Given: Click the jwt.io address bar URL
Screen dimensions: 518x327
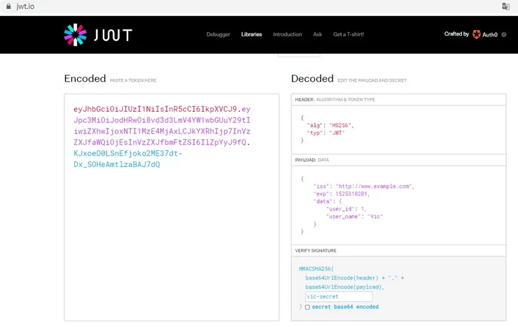Looking at the screenshot, I should 25,6.
